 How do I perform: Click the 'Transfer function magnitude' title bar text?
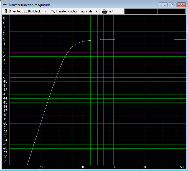coord(29,5)
